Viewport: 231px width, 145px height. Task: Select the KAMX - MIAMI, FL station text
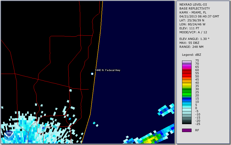pyautogui.click(x=193, y=12)
